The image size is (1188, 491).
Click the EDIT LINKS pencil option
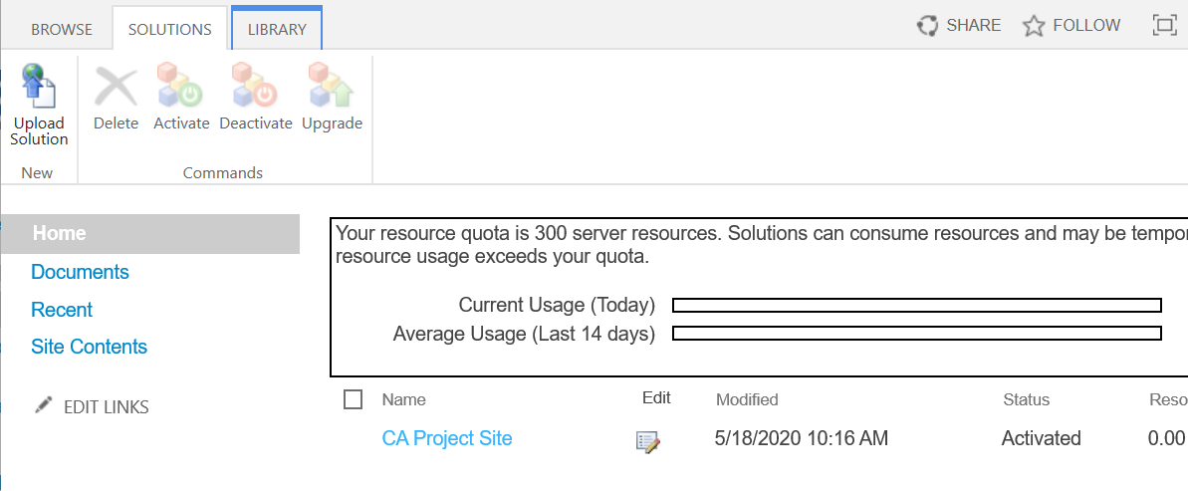(x=93, y=407)
